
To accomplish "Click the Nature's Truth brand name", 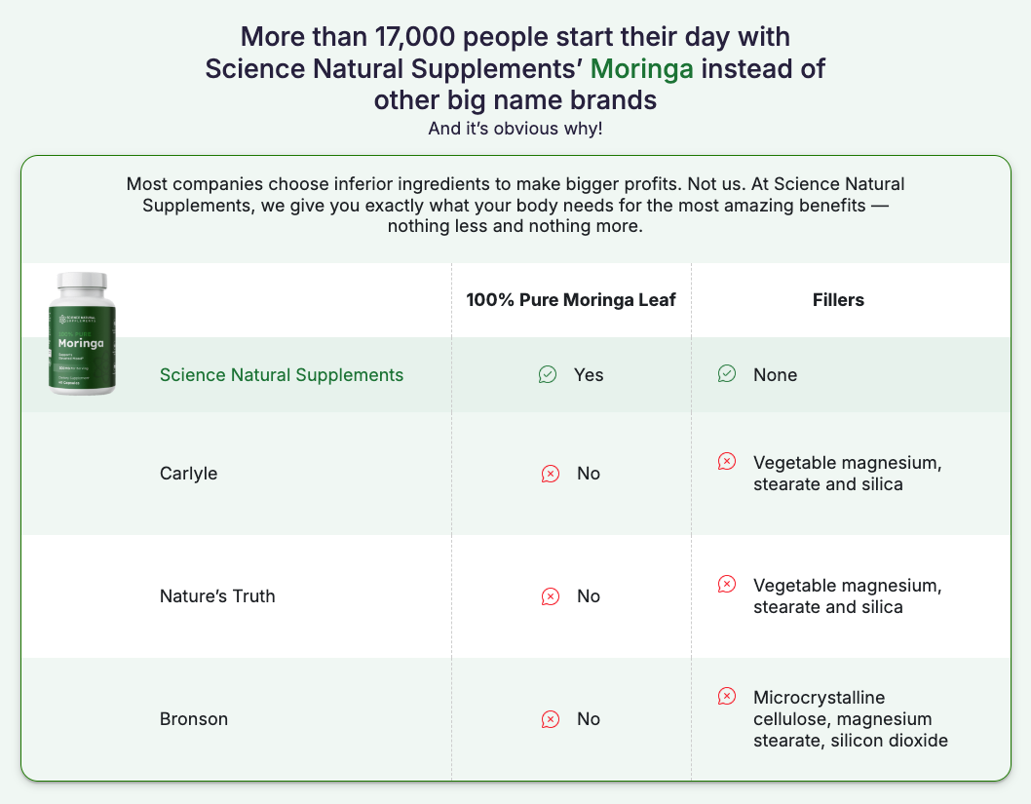I will click(x=217, y=596).
